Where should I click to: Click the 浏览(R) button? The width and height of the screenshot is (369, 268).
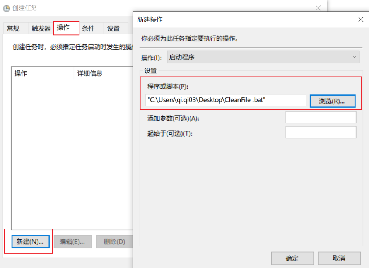click(x=333, y=100)
